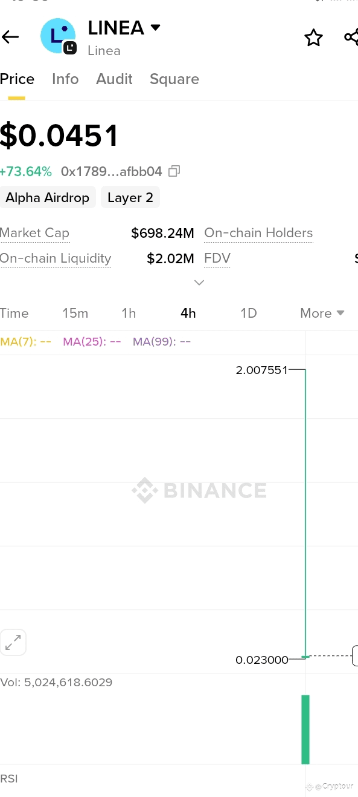This screenshot has height=797, width=358.
Task: Copy contract address with copy icon
Action: (174, 171)
